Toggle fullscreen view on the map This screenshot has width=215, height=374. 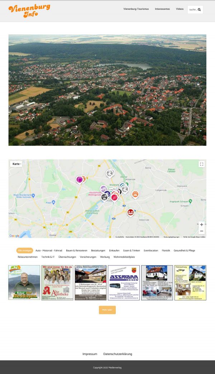tap(201, 164)
